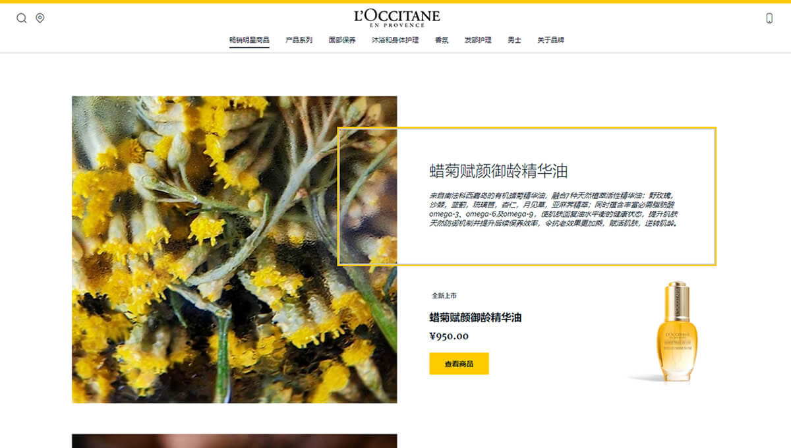Click the ¥950.00 price text
The height and width of the screenshot is (448, 791).
(449, 336)
